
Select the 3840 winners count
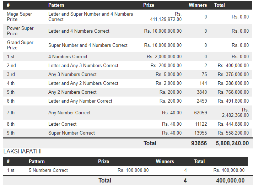pos(202,92)
